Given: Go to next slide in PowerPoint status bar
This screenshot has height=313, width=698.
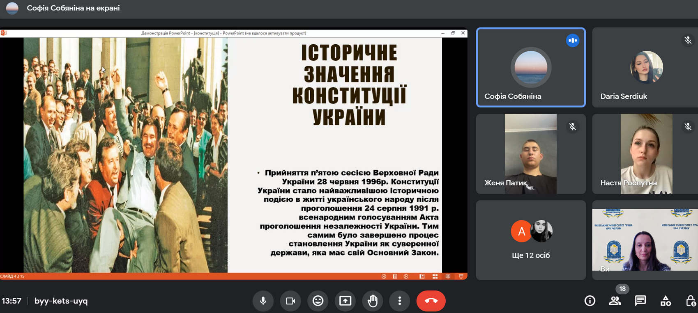Looking at the screenshot, I should [406, 276].
